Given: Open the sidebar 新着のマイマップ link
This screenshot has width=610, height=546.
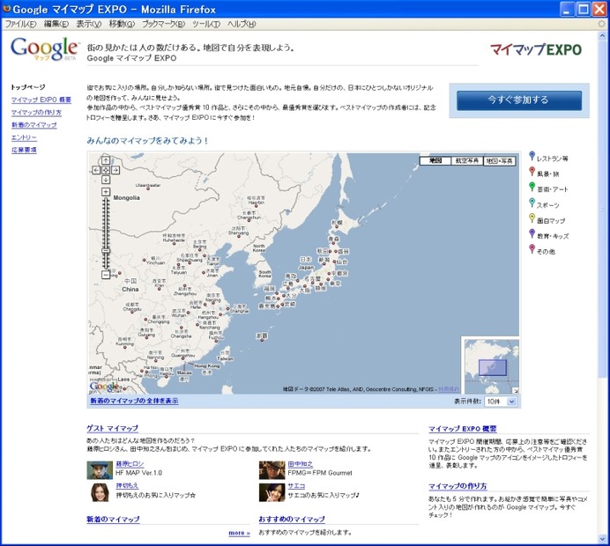Looking at the screenshot, I should pyautogui.click(x=33, y=125).
